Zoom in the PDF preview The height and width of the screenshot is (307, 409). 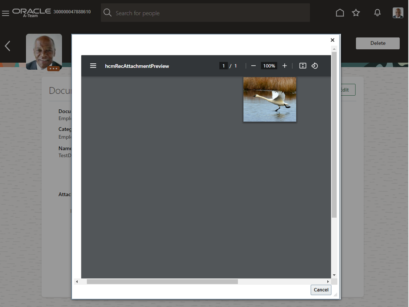285,66
